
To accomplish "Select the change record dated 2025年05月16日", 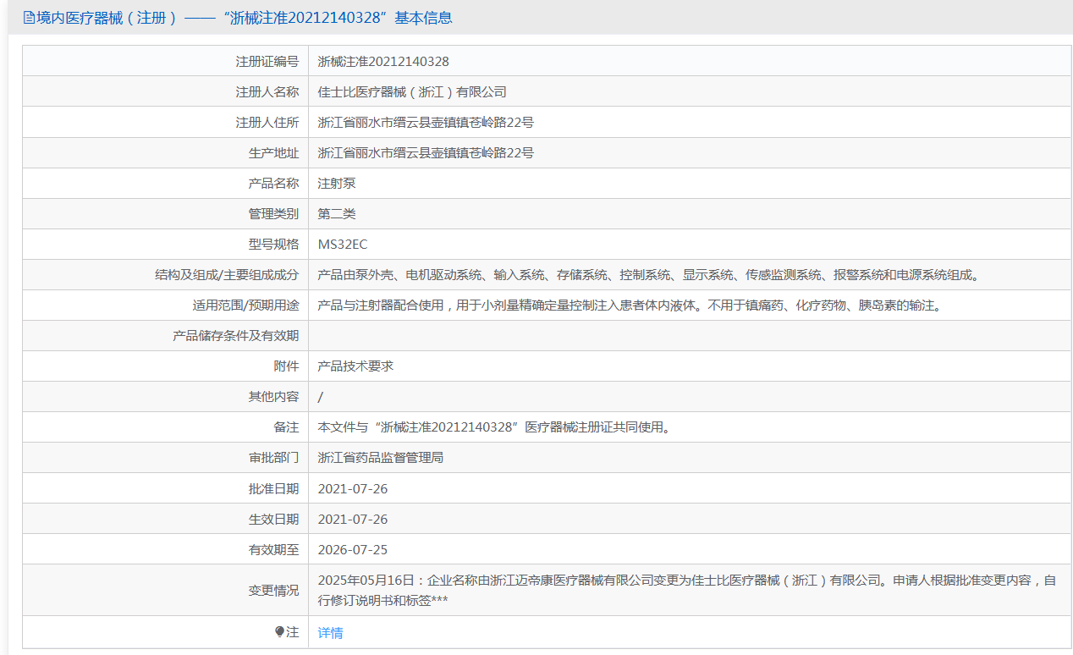I will coord(687,590).
